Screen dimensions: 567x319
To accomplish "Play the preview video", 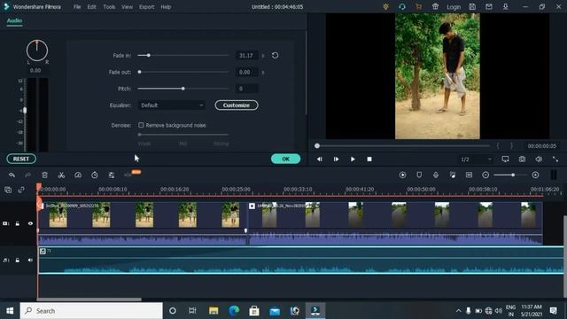I will pyautogui.click(x=353, y=159).
